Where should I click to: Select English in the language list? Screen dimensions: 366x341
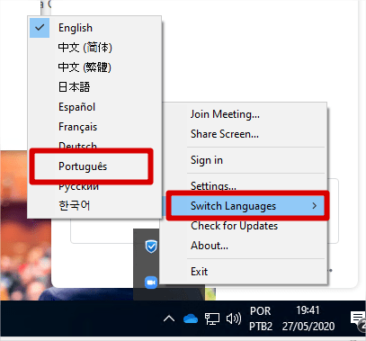tap(94, 28)
